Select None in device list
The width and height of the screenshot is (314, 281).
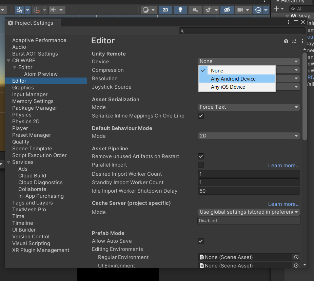pos(237,71)
